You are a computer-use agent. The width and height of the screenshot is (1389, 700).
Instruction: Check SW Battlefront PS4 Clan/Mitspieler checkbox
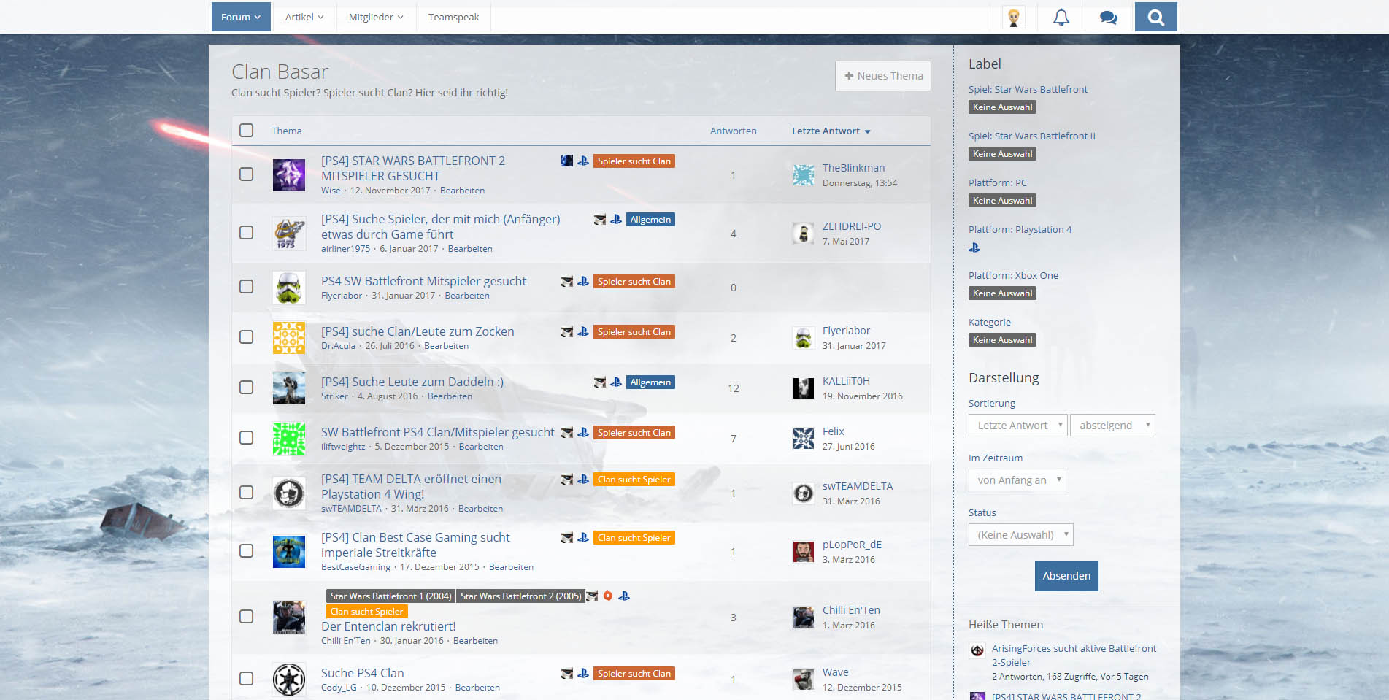click(247, 438)
